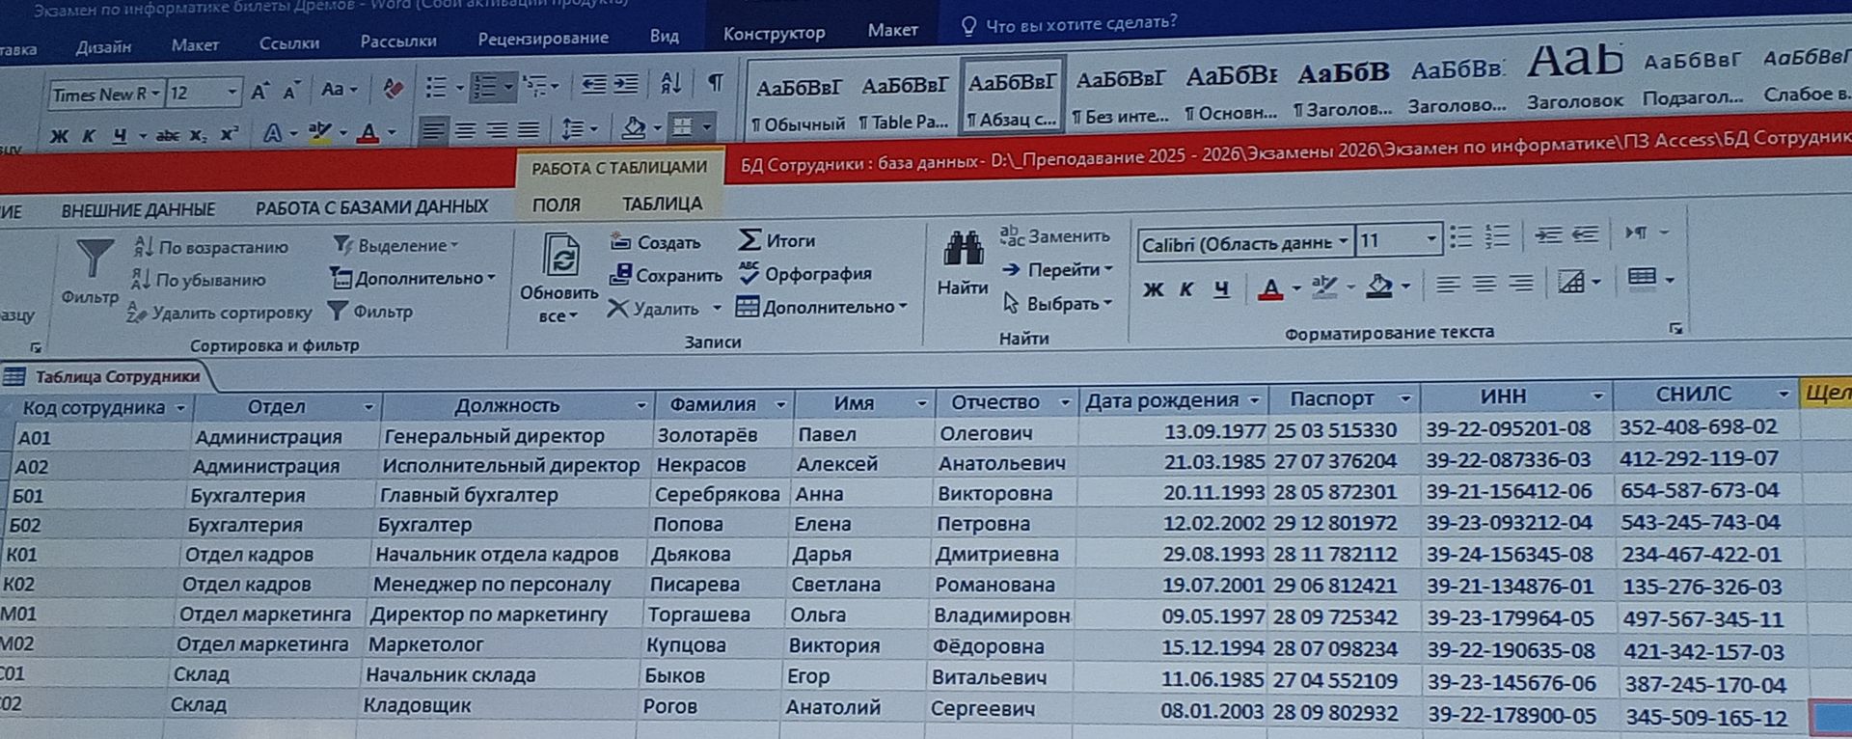
Task: Click red font color A in Access
Action: click(1270, 287)
